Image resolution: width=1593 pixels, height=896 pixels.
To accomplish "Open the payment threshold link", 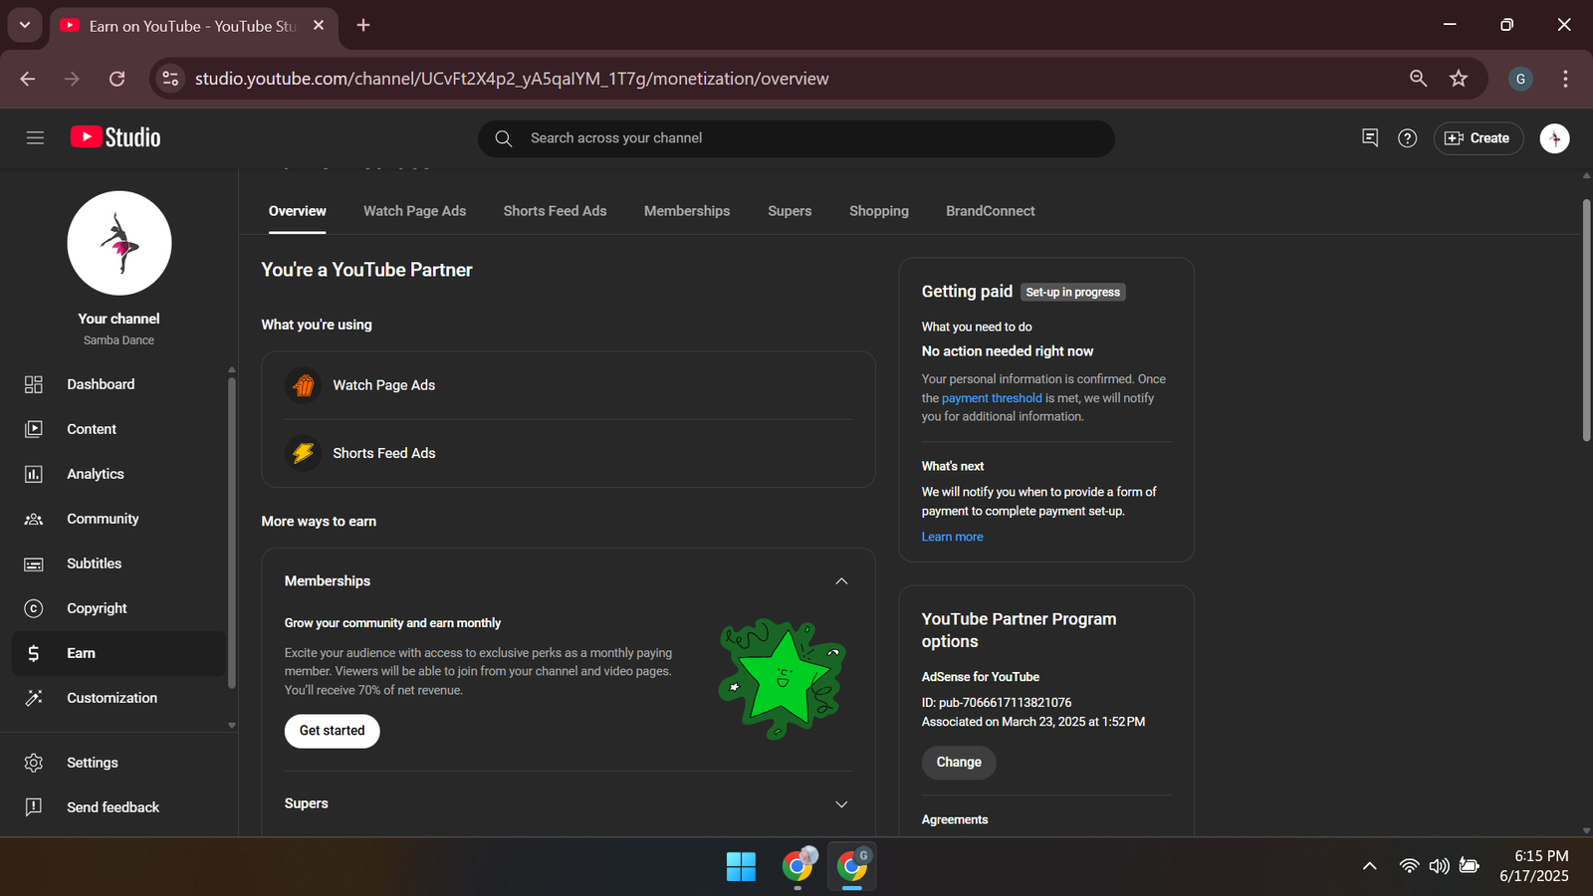I will pyautogui.click(x=992, y=398).
